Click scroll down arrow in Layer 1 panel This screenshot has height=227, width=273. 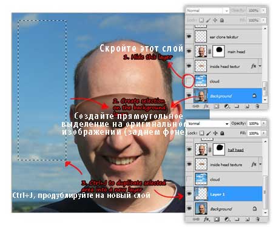pyautogui.click(x=265, y=212)
